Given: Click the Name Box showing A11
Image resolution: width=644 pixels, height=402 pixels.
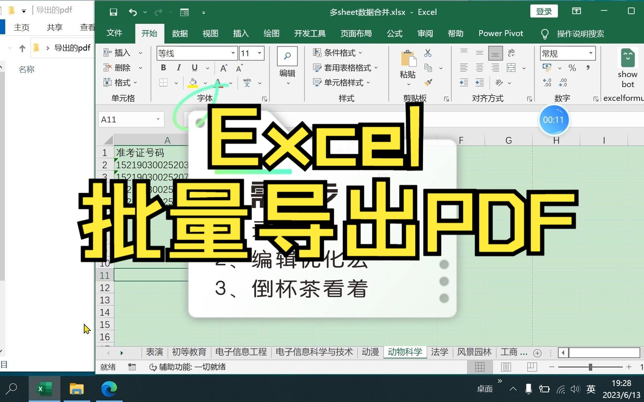Looking at the screenshot, I should click(131, 119).
